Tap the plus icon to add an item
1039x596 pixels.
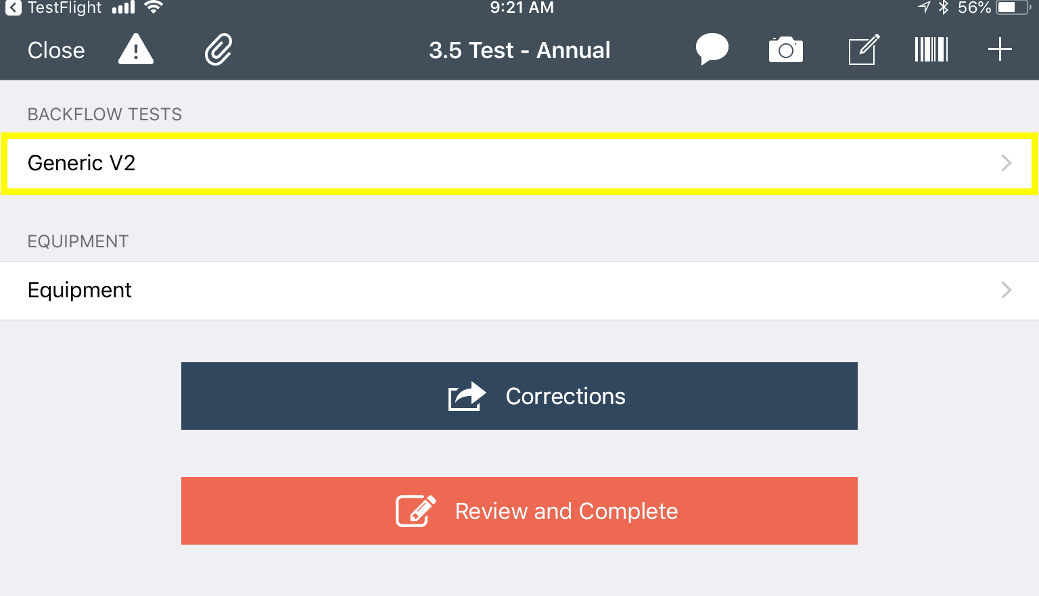point(1000,49)
